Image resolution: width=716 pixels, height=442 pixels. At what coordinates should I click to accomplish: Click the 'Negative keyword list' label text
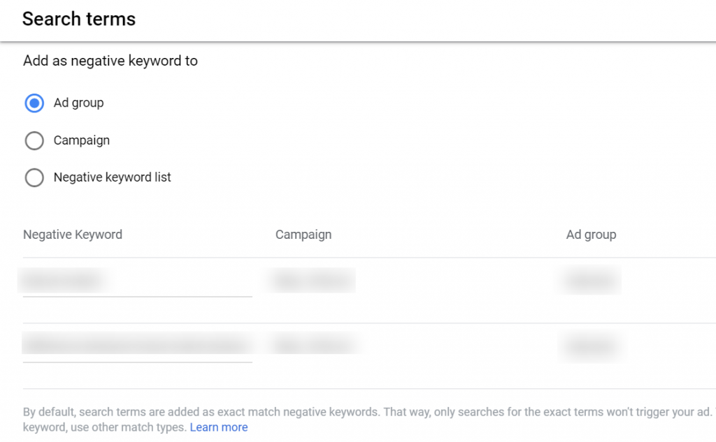click(x=113, y=177)
